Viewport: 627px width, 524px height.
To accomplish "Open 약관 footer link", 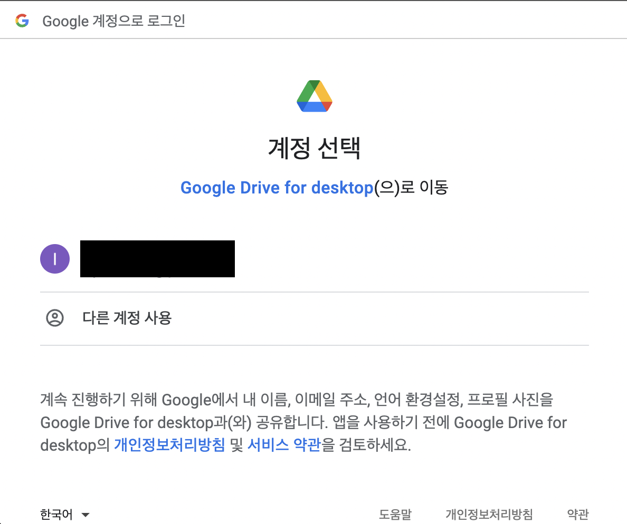I will pyautogui.click(x=578, y=515).
